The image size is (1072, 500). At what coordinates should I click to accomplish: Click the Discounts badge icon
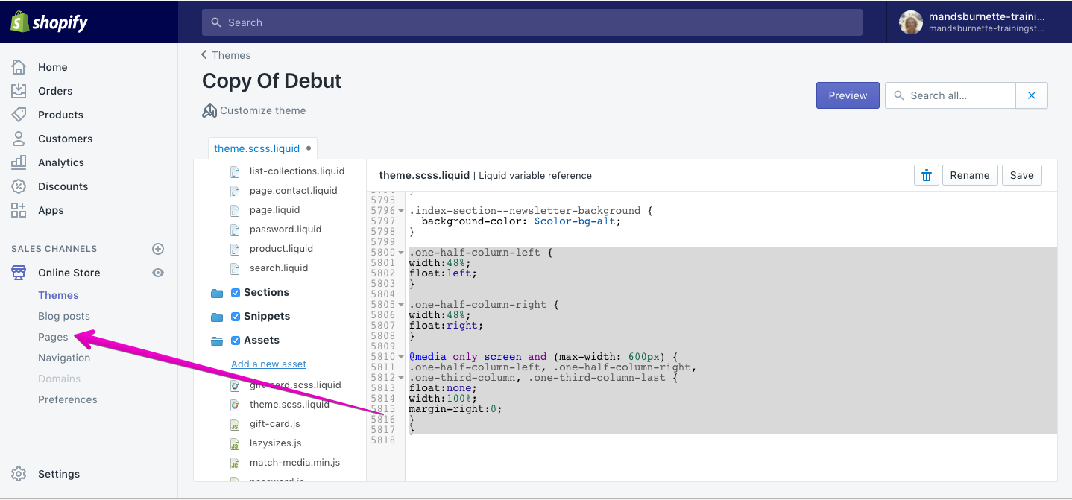(19, 186)
